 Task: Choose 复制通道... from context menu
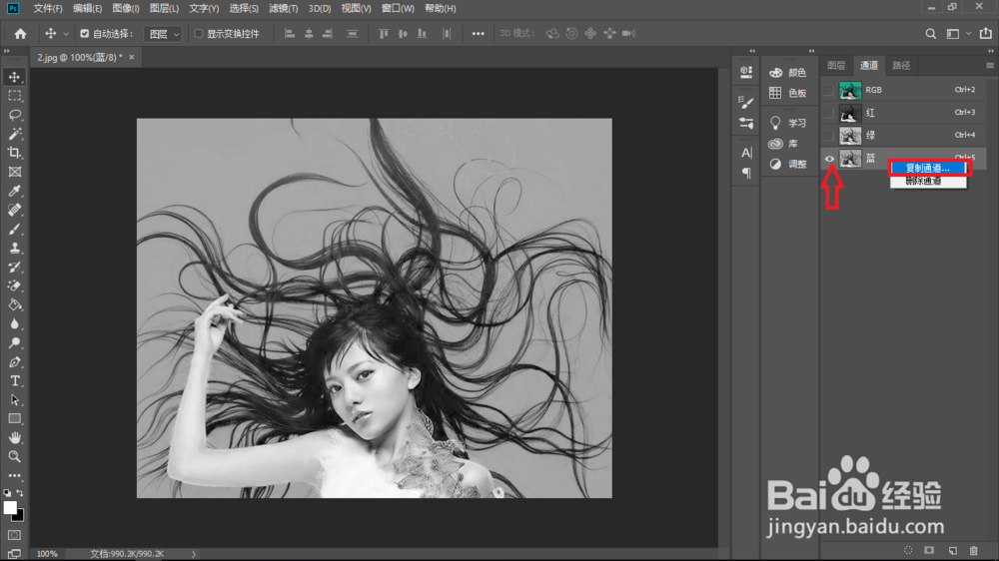[x=928, y=168]
